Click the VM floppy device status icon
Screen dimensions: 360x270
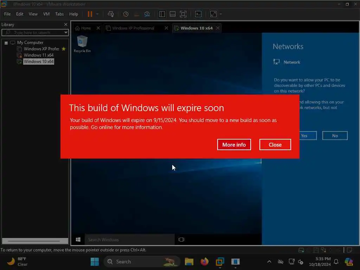(x=316, y=250)
